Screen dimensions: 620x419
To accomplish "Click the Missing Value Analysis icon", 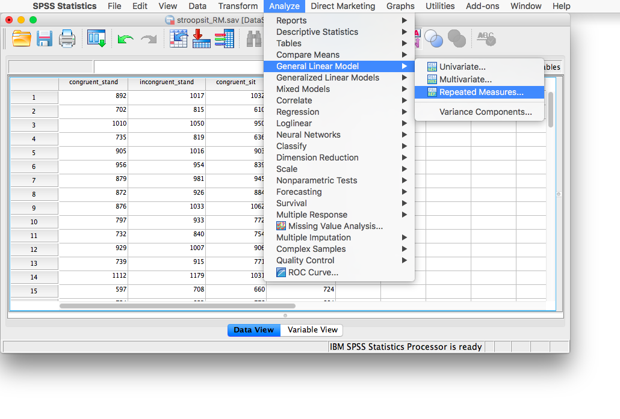I will click(281, 226).
